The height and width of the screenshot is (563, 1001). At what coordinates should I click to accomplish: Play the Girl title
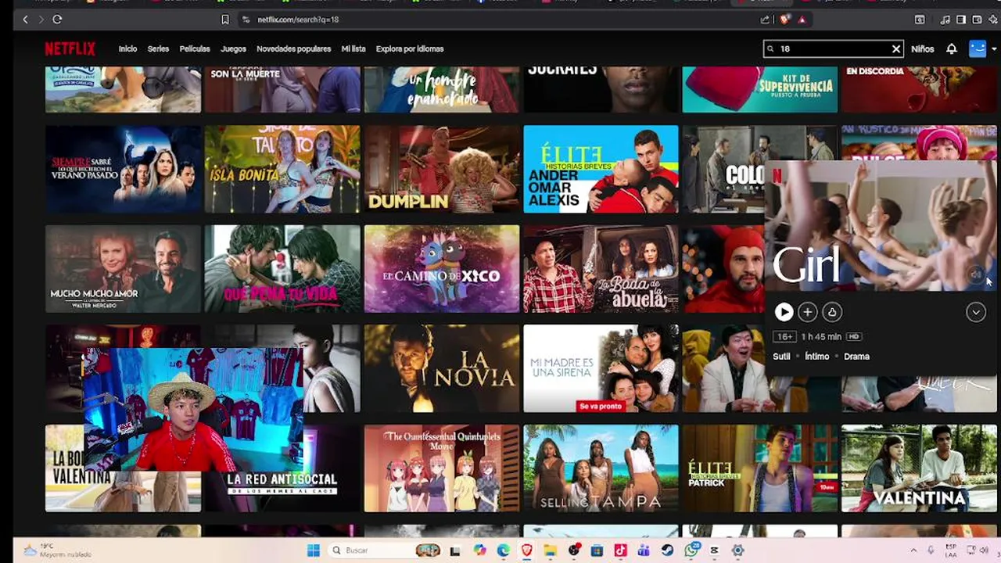784,312
